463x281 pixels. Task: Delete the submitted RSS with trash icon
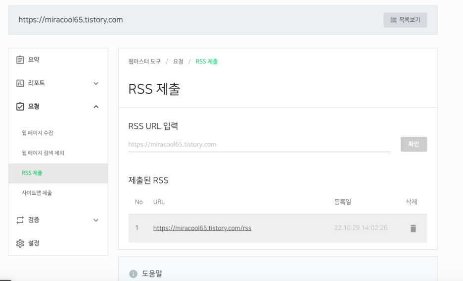tap(413, 228)
